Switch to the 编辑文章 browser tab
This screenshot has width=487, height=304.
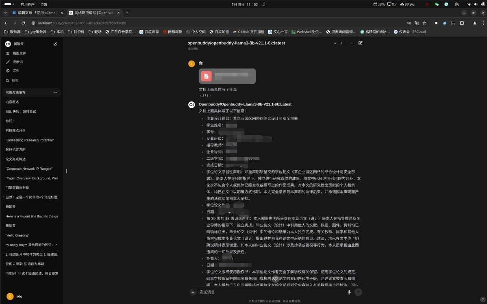coord(37,13)
